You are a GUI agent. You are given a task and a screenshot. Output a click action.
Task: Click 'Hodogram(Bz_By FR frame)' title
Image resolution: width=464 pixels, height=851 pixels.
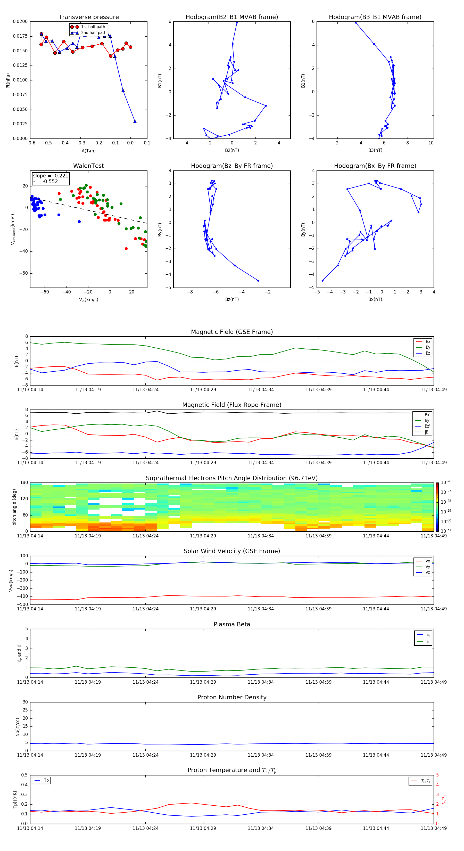click(x=232, y=166)
